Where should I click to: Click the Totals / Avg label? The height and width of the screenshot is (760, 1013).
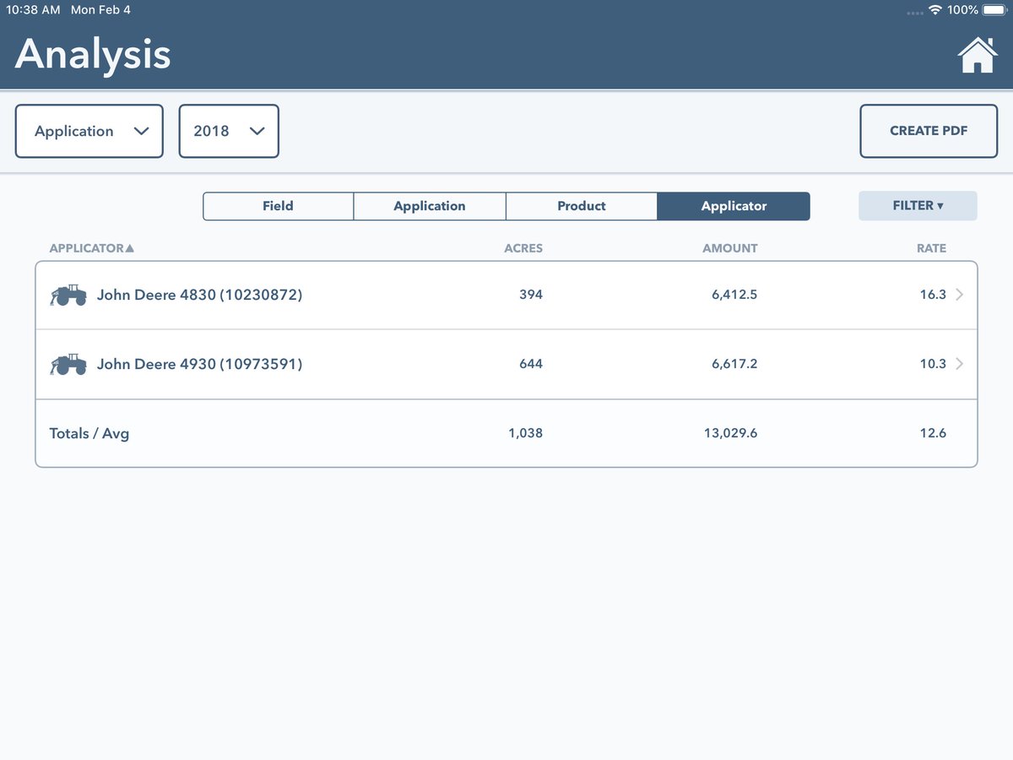point(89,433)
